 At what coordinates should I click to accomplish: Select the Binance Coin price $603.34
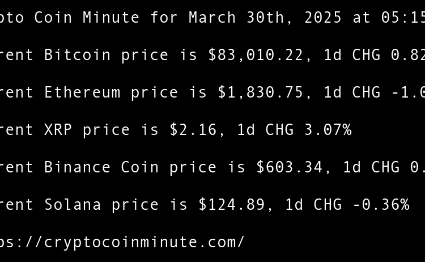point(290,167)
